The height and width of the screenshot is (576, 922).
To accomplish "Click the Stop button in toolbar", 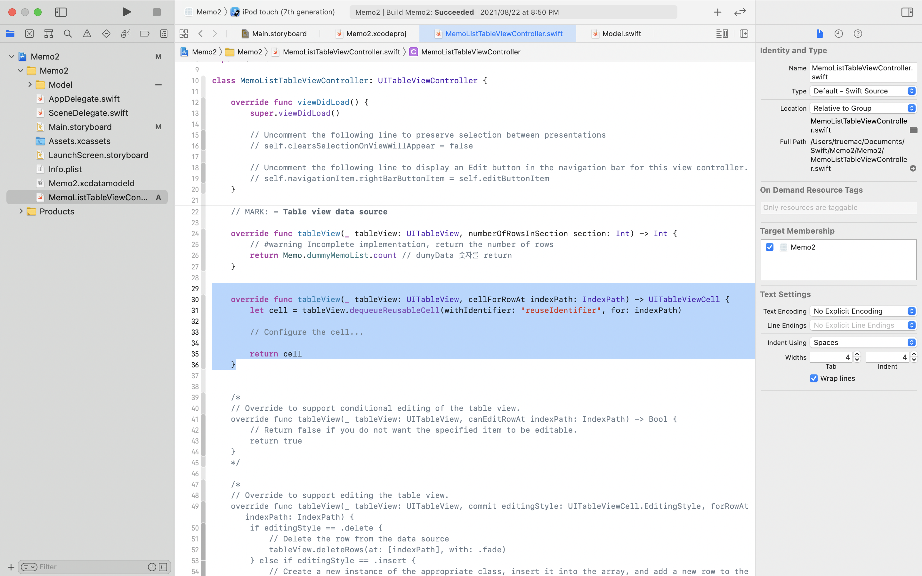I will click(157, 12).
